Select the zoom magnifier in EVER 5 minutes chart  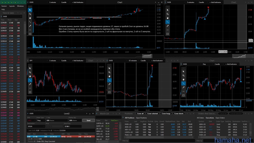pos(168,14)
